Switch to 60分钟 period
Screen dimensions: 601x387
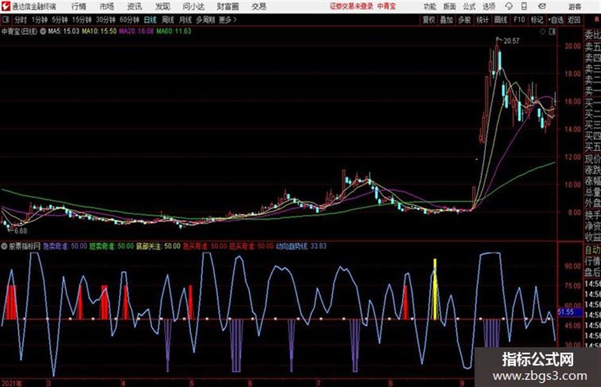coord(129,20)
